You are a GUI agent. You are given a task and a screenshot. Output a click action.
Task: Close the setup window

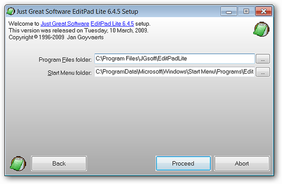tap(263, 11)
